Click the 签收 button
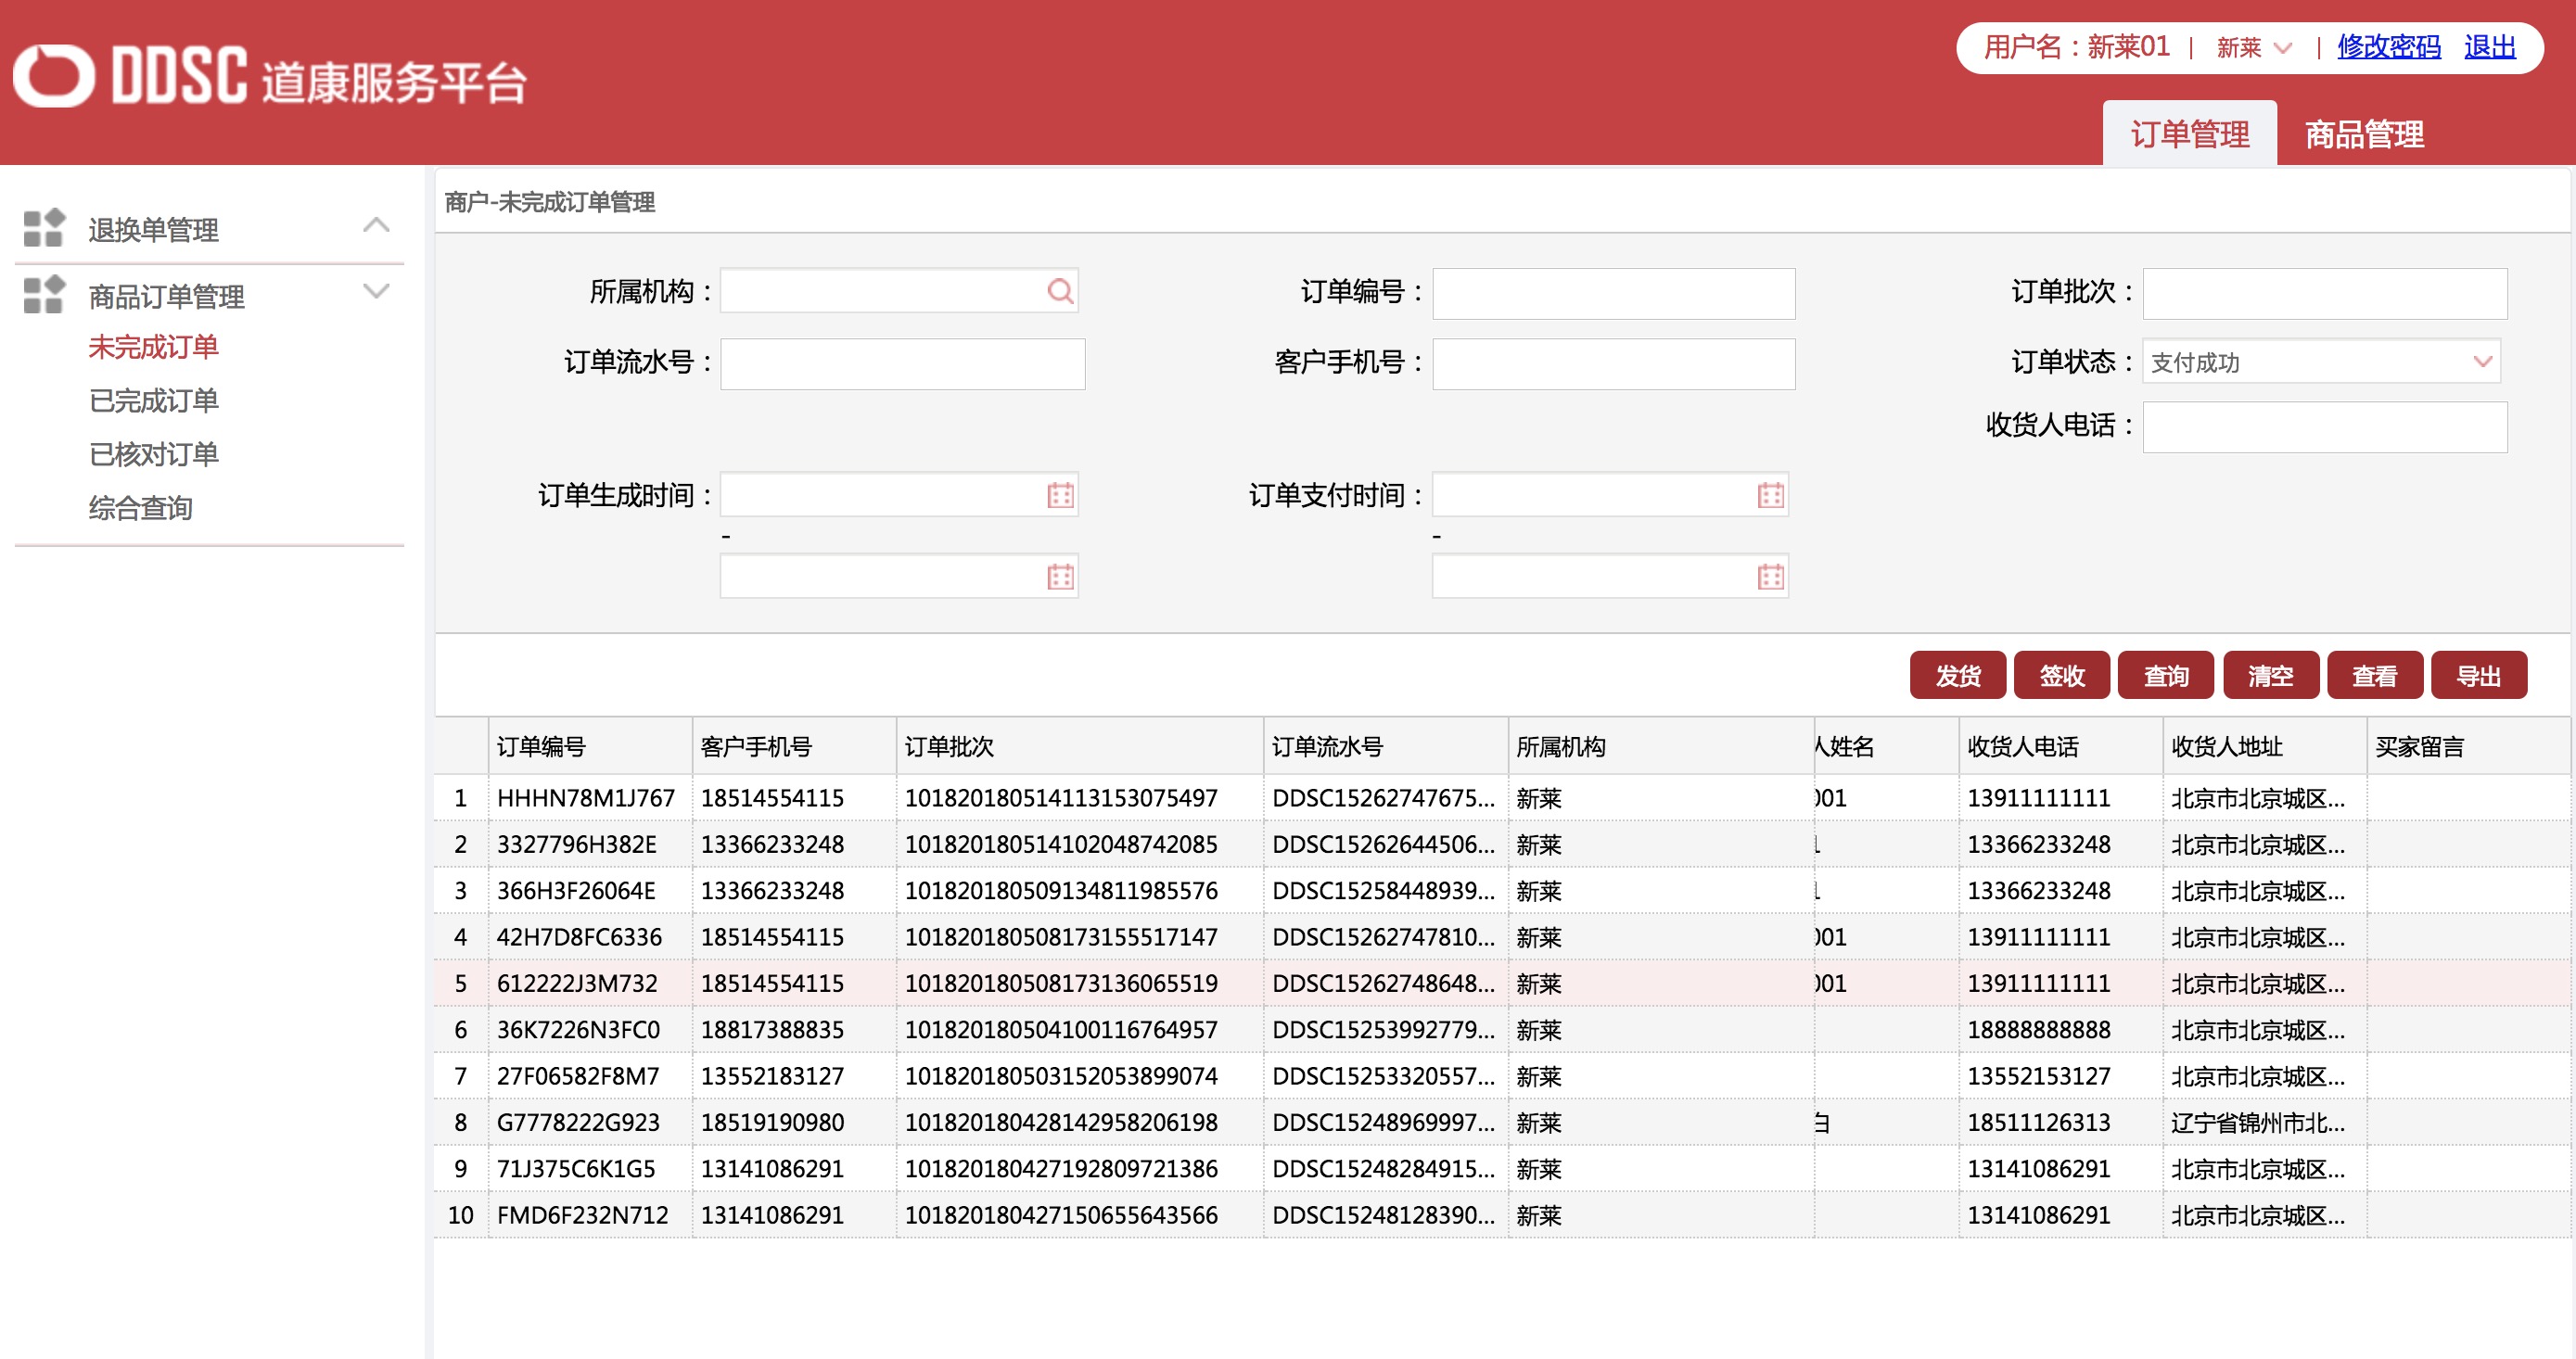The height and width of the screenshot is (1359, 2576). point(2061,675)
